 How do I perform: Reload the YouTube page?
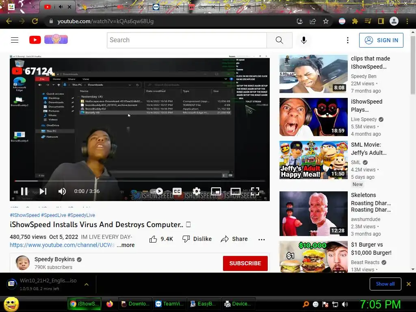[35, 21]
